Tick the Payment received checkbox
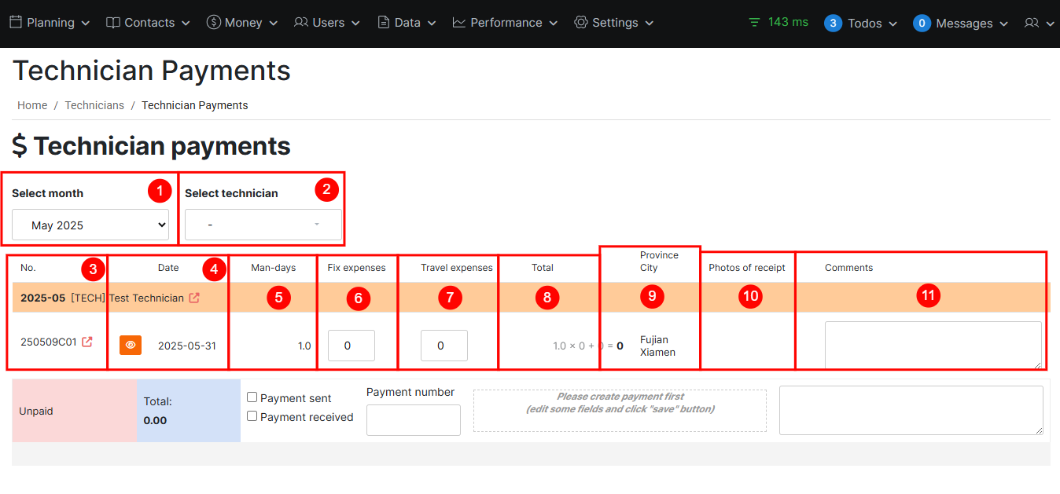 coord(252,416)
